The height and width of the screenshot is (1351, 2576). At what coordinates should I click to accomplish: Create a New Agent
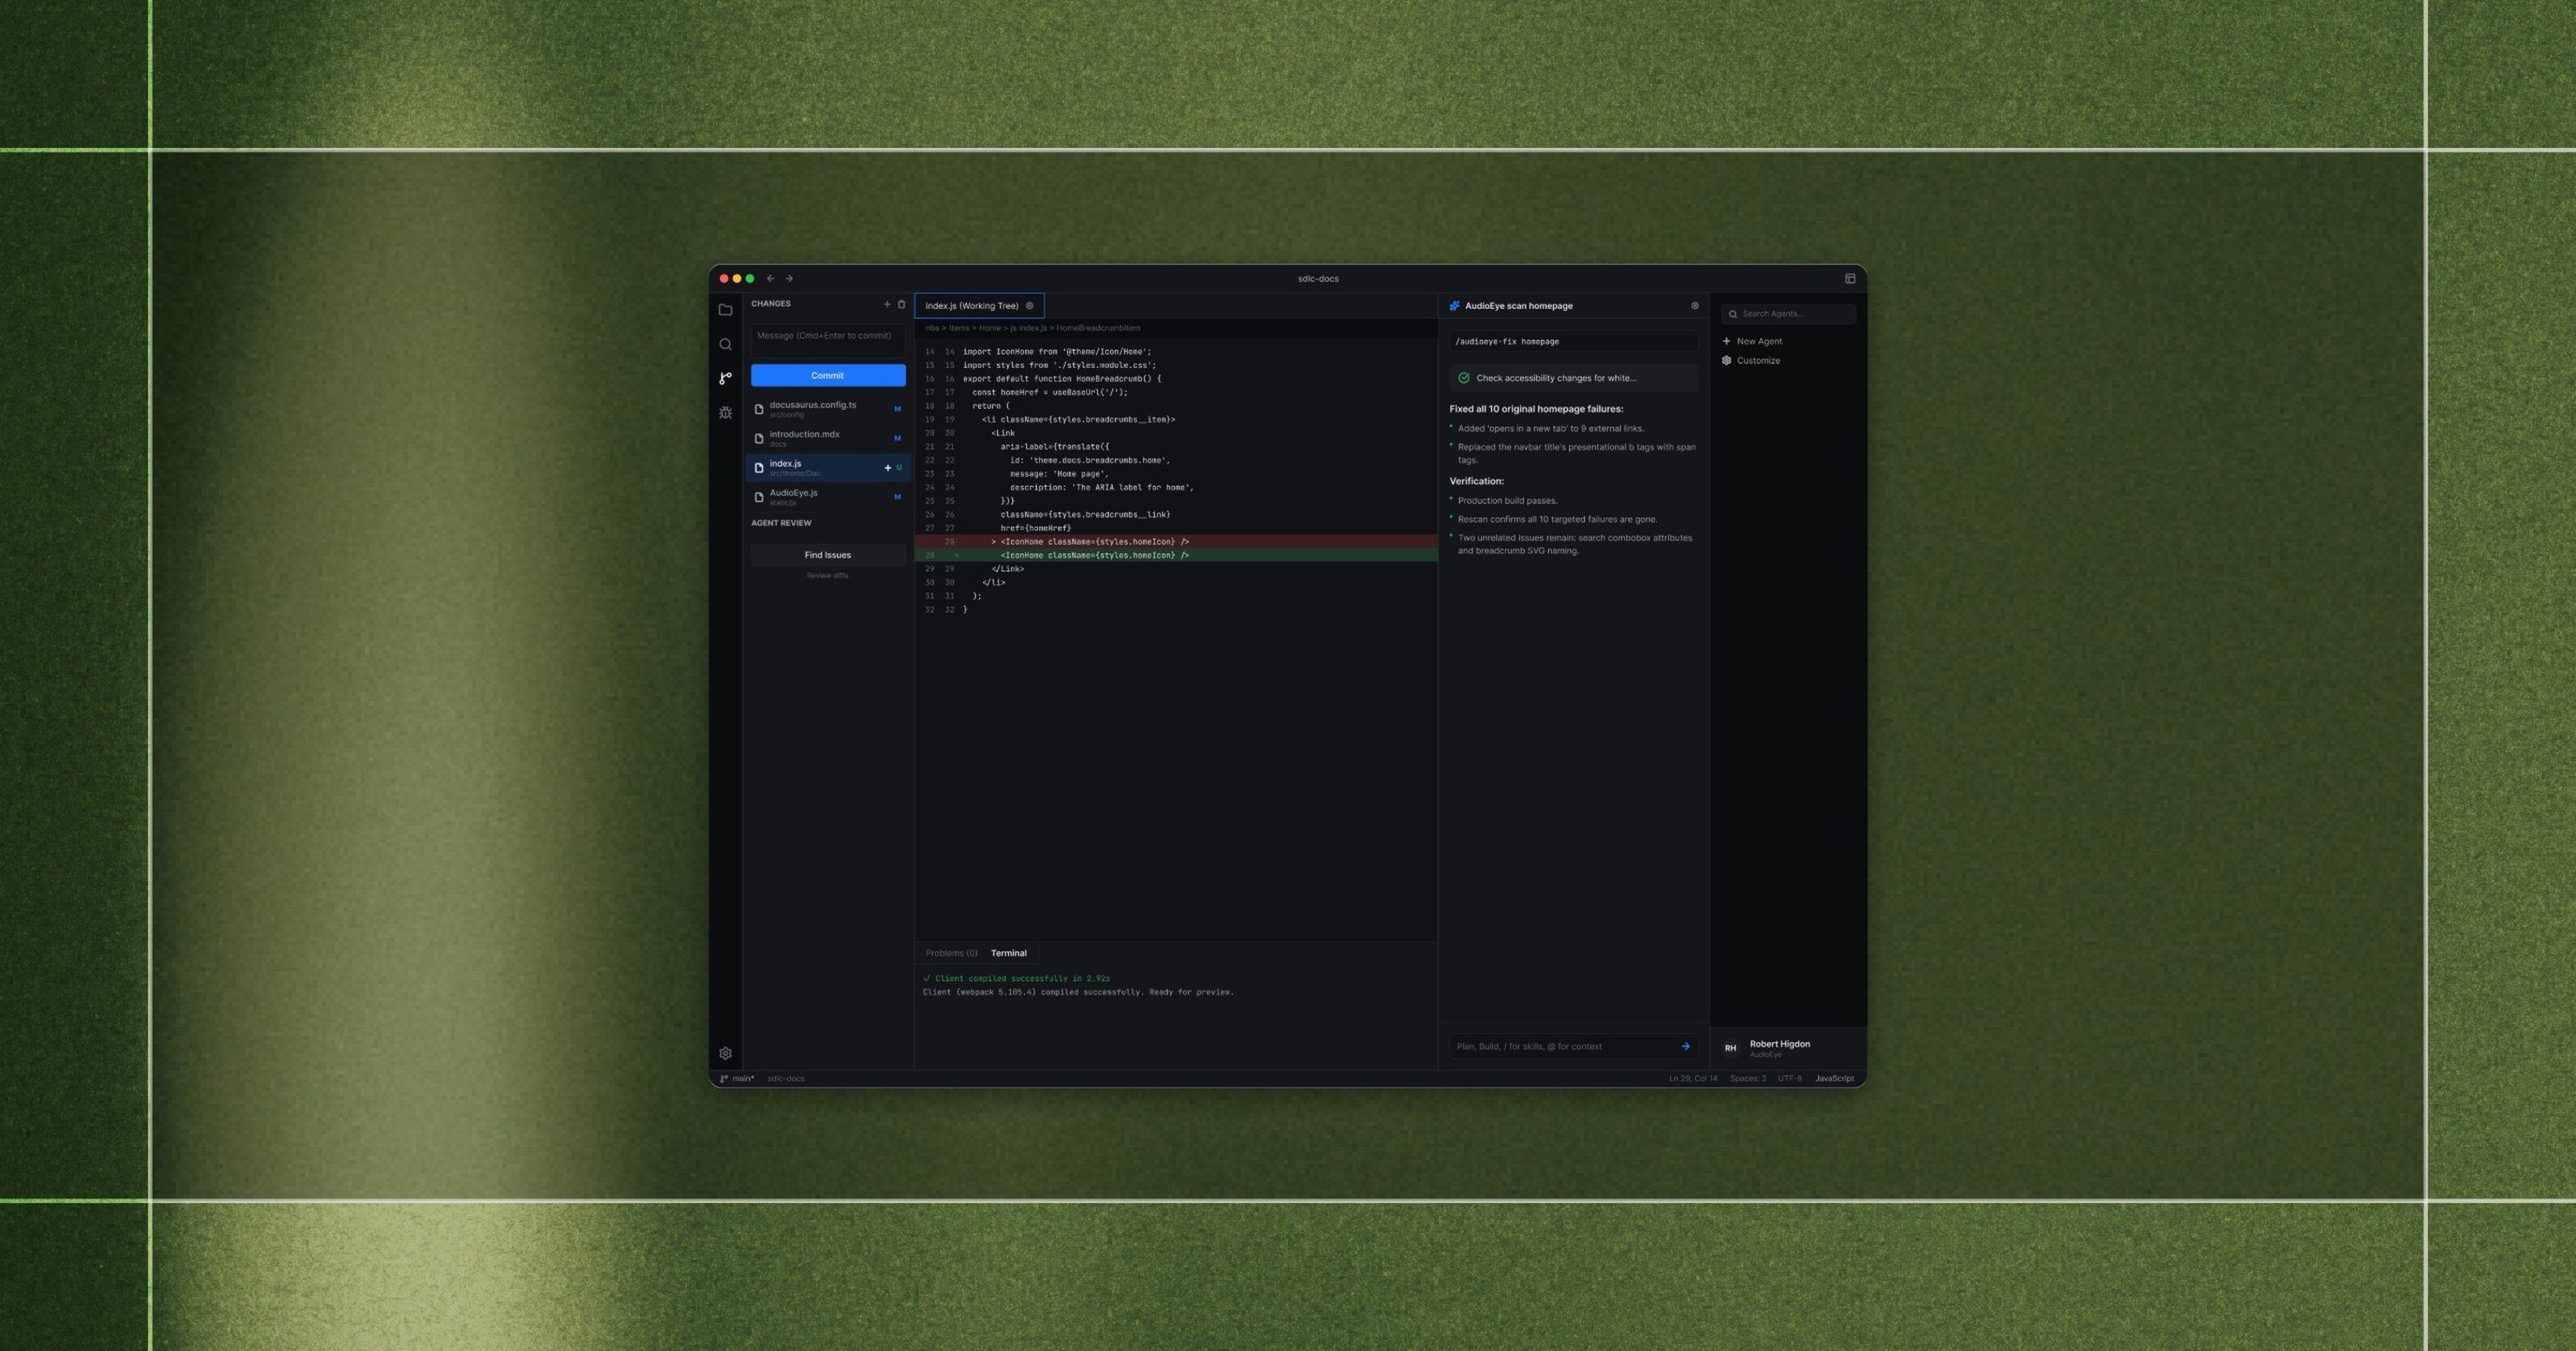tap(1752, 342)
